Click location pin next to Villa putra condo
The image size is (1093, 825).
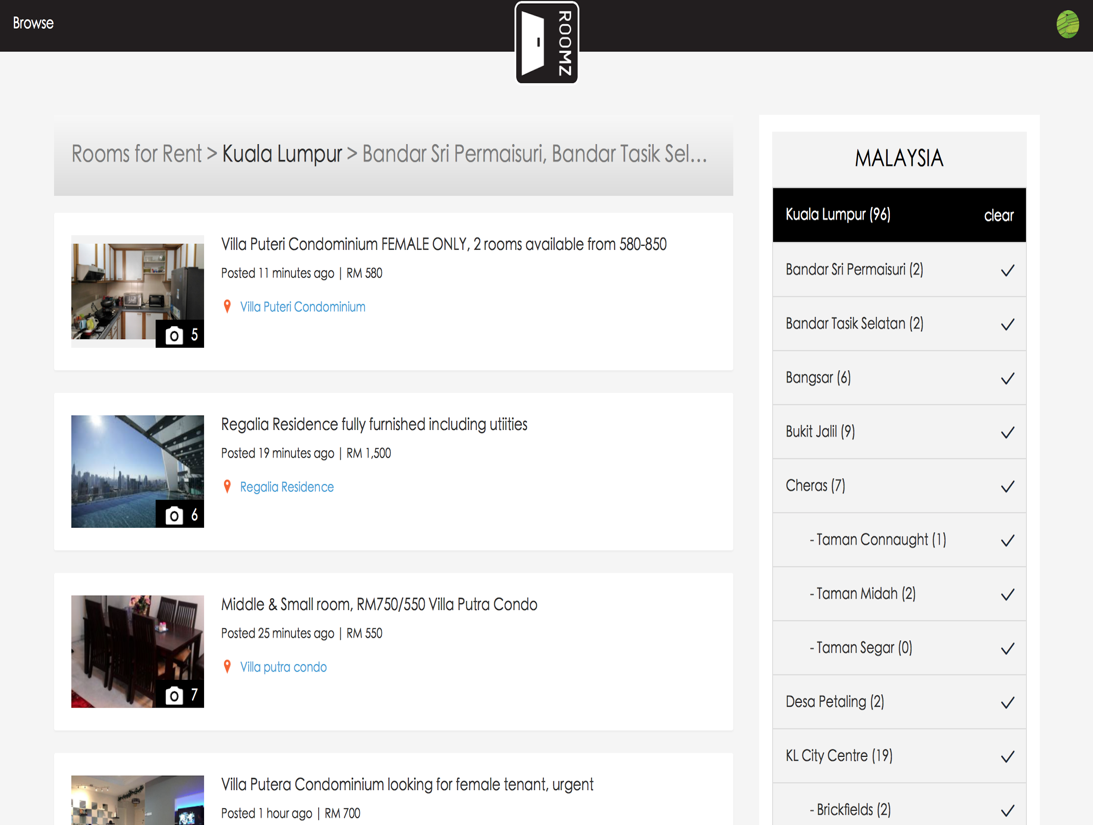[x=227, y=667]
